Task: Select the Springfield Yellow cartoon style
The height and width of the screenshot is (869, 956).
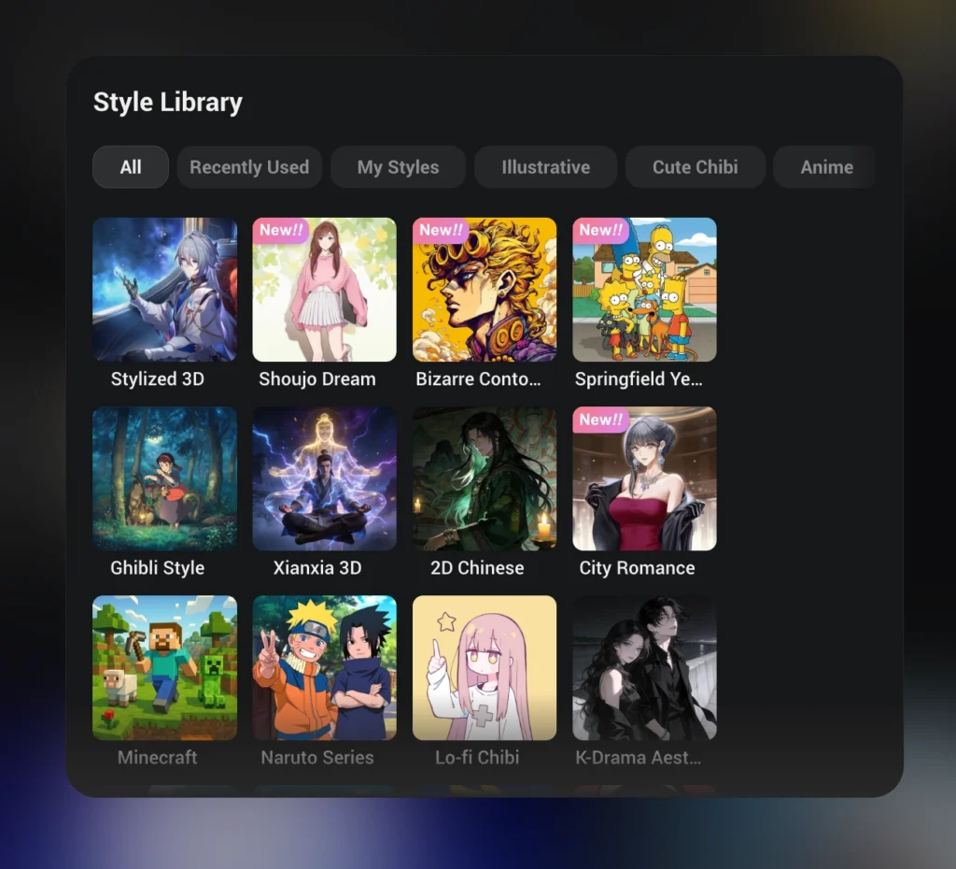Action: tap(644, 290)
